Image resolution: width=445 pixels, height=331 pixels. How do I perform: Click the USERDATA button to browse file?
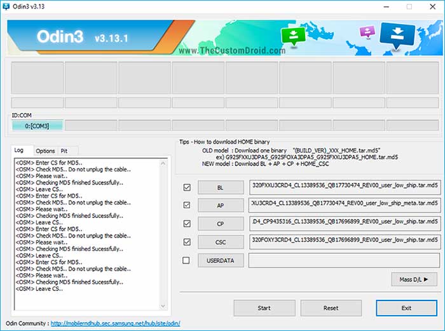pos(221,260)
